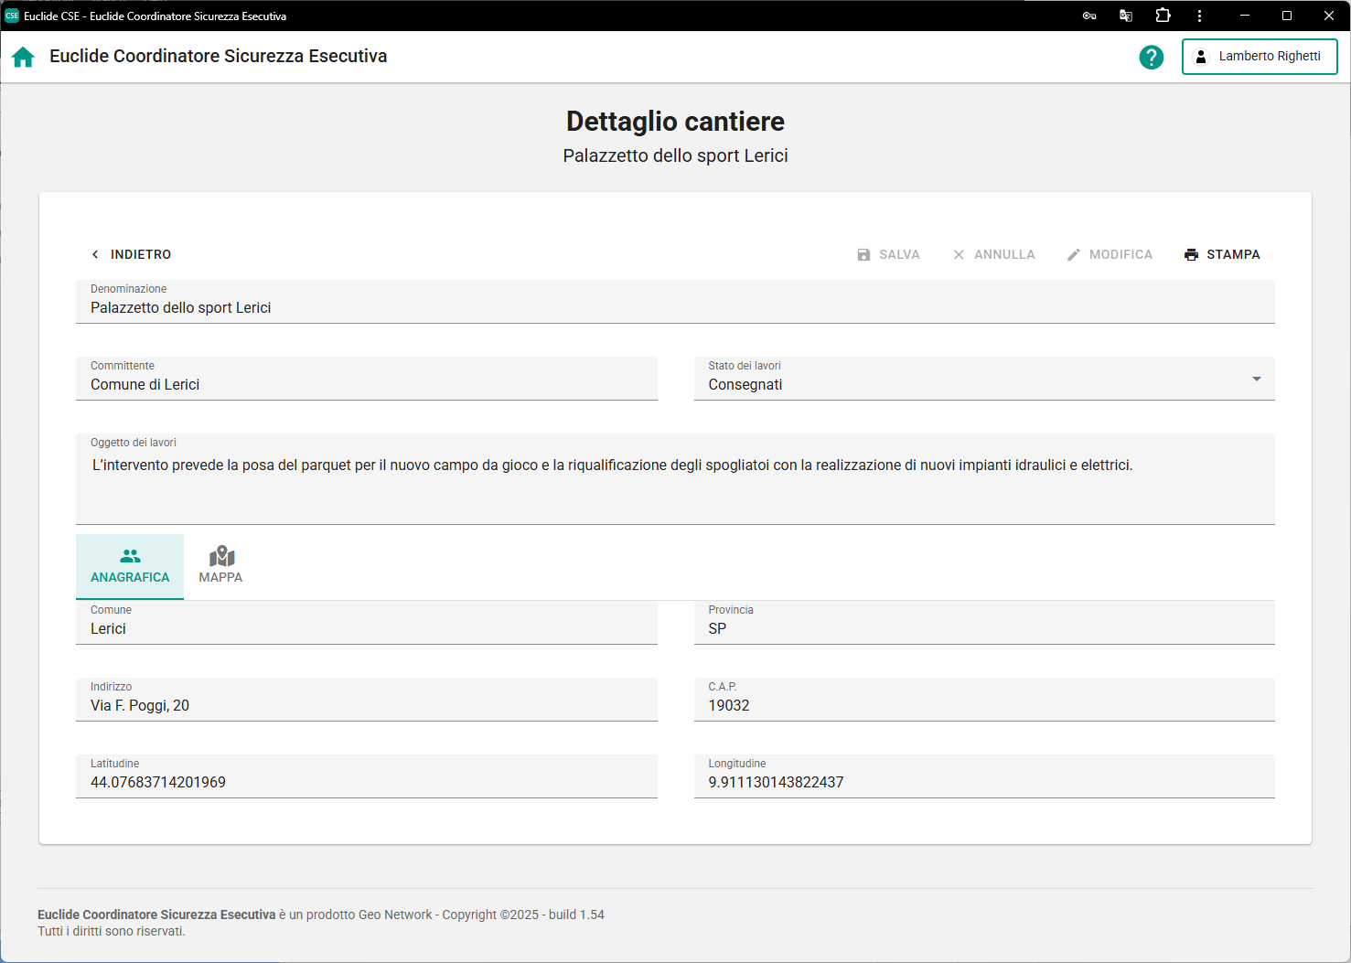Open the Lamberto Righetti user menu
The width and height of the screenshot is (1351, 963).
(1259, 57)
